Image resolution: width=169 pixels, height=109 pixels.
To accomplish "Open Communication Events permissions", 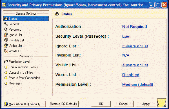I will point(23,67).
